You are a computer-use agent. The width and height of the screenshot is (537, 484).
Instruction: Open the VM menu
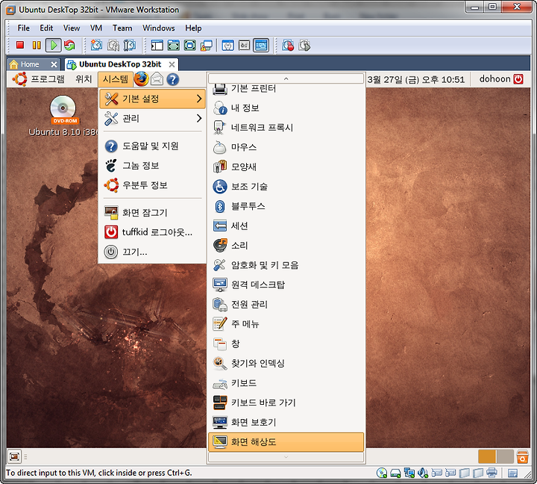coord(96,28)
